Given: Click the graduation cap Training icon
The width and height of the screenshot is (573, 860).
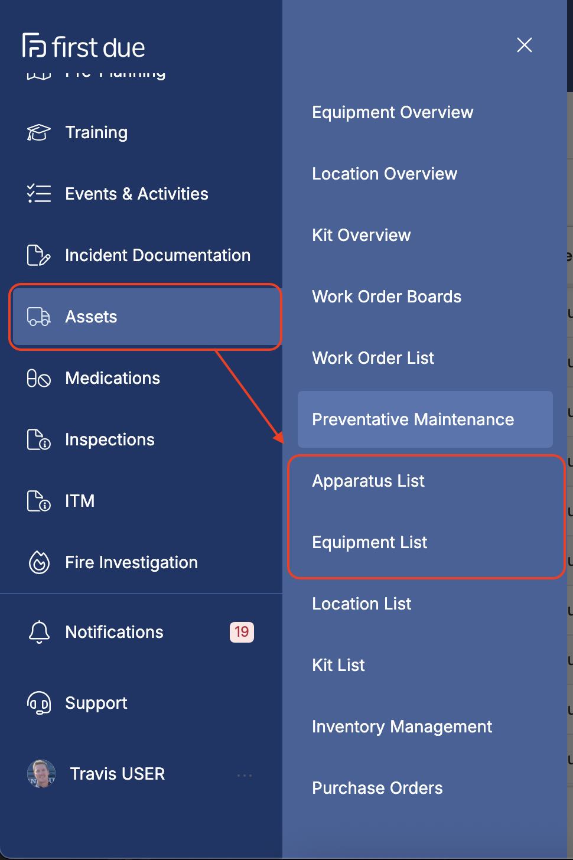Looking at the screenshot, I should click(x=39, y=132).
